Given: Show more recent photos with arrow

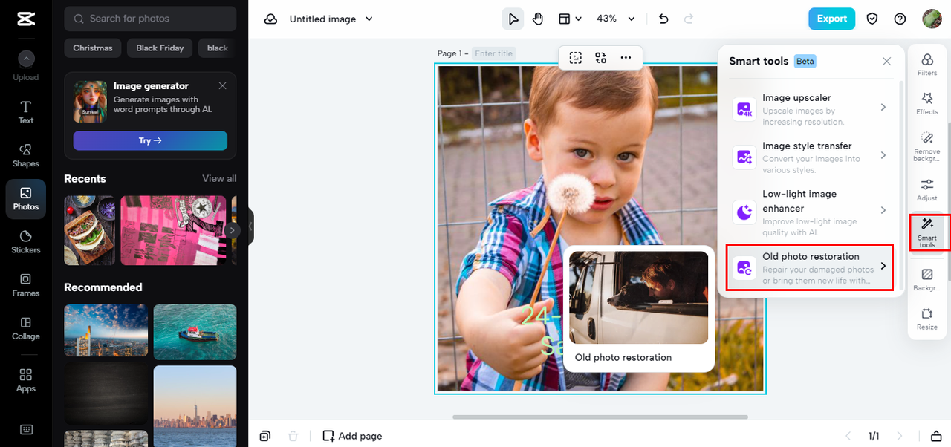Looking at the screenshot, I should tap(233, 230).
